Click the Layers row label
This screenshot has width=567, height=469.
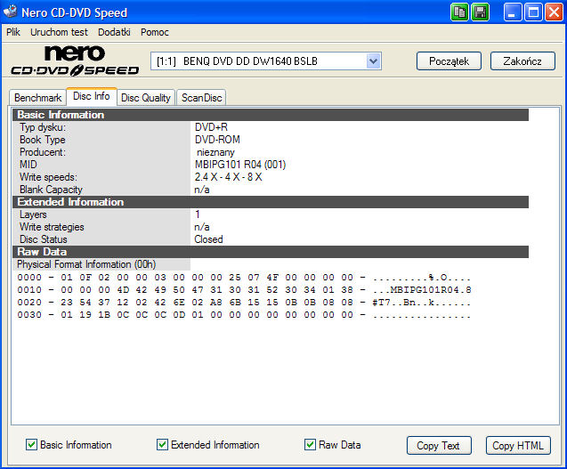click(33, 214)
